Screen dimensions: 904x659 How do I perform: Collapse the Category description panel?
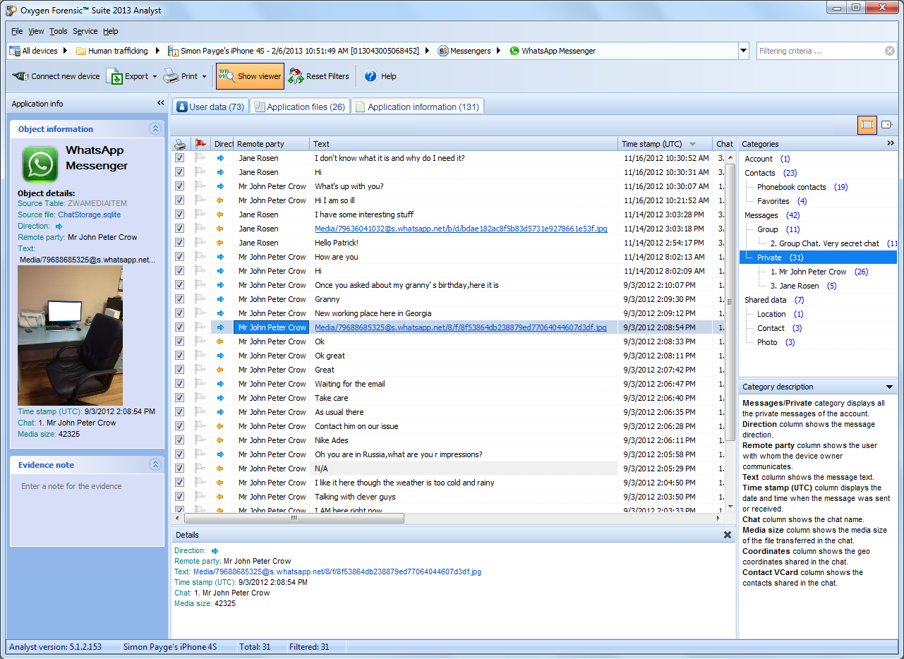coord(889,387)
